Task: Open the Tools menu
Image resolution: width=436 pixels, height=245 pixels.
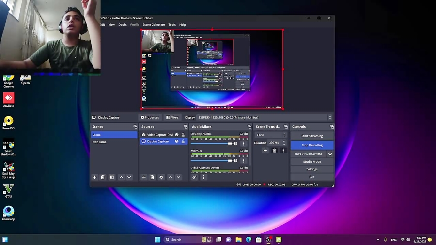Action: (x=172, y=25)
